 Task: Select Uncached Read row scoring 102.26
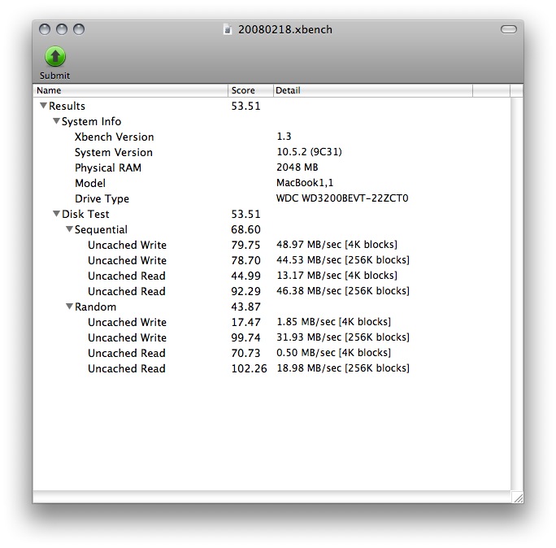pos(271,368)
